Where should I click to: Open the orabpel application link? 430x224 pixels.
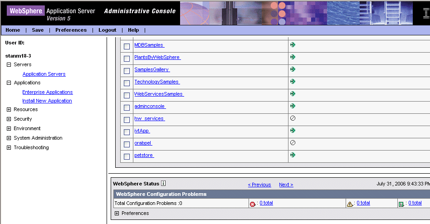pyautogui.click(x=143, y=143)
